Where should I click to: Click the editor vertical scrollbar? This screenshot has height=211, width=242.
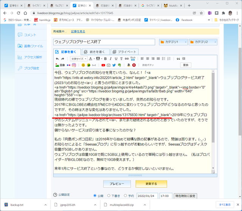(x=213, y=107)
